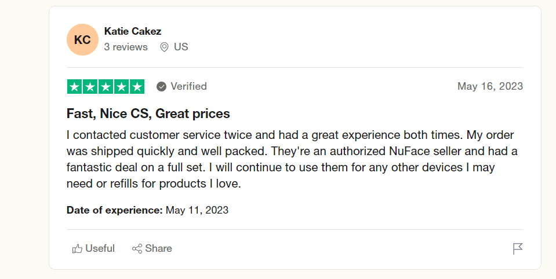Click the "Date of experience" label

pos(114,210)
